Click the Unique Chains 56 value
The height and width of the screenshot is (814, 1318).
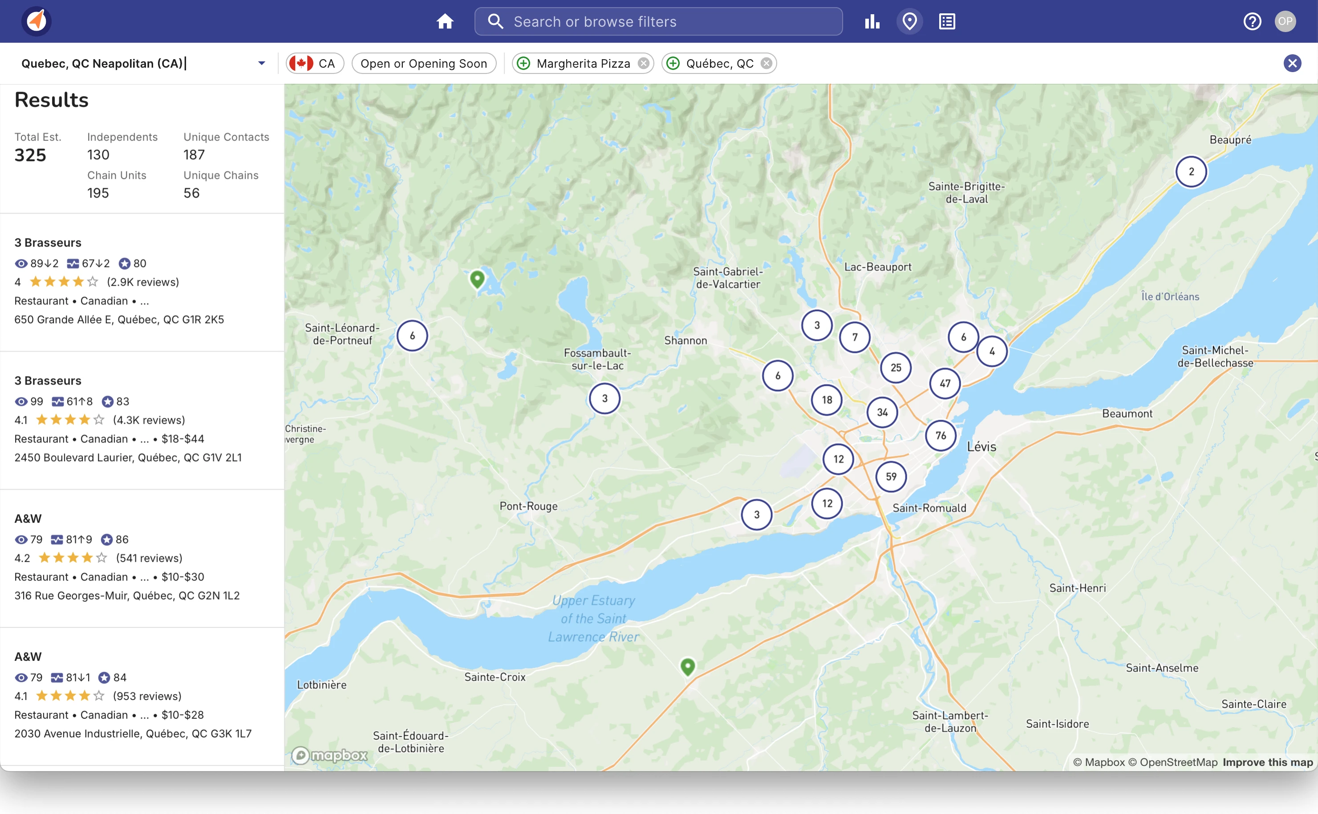click(x=192, y=193)
